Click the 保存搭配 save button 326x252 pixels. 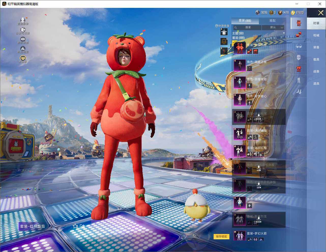[x=221, y=237]
